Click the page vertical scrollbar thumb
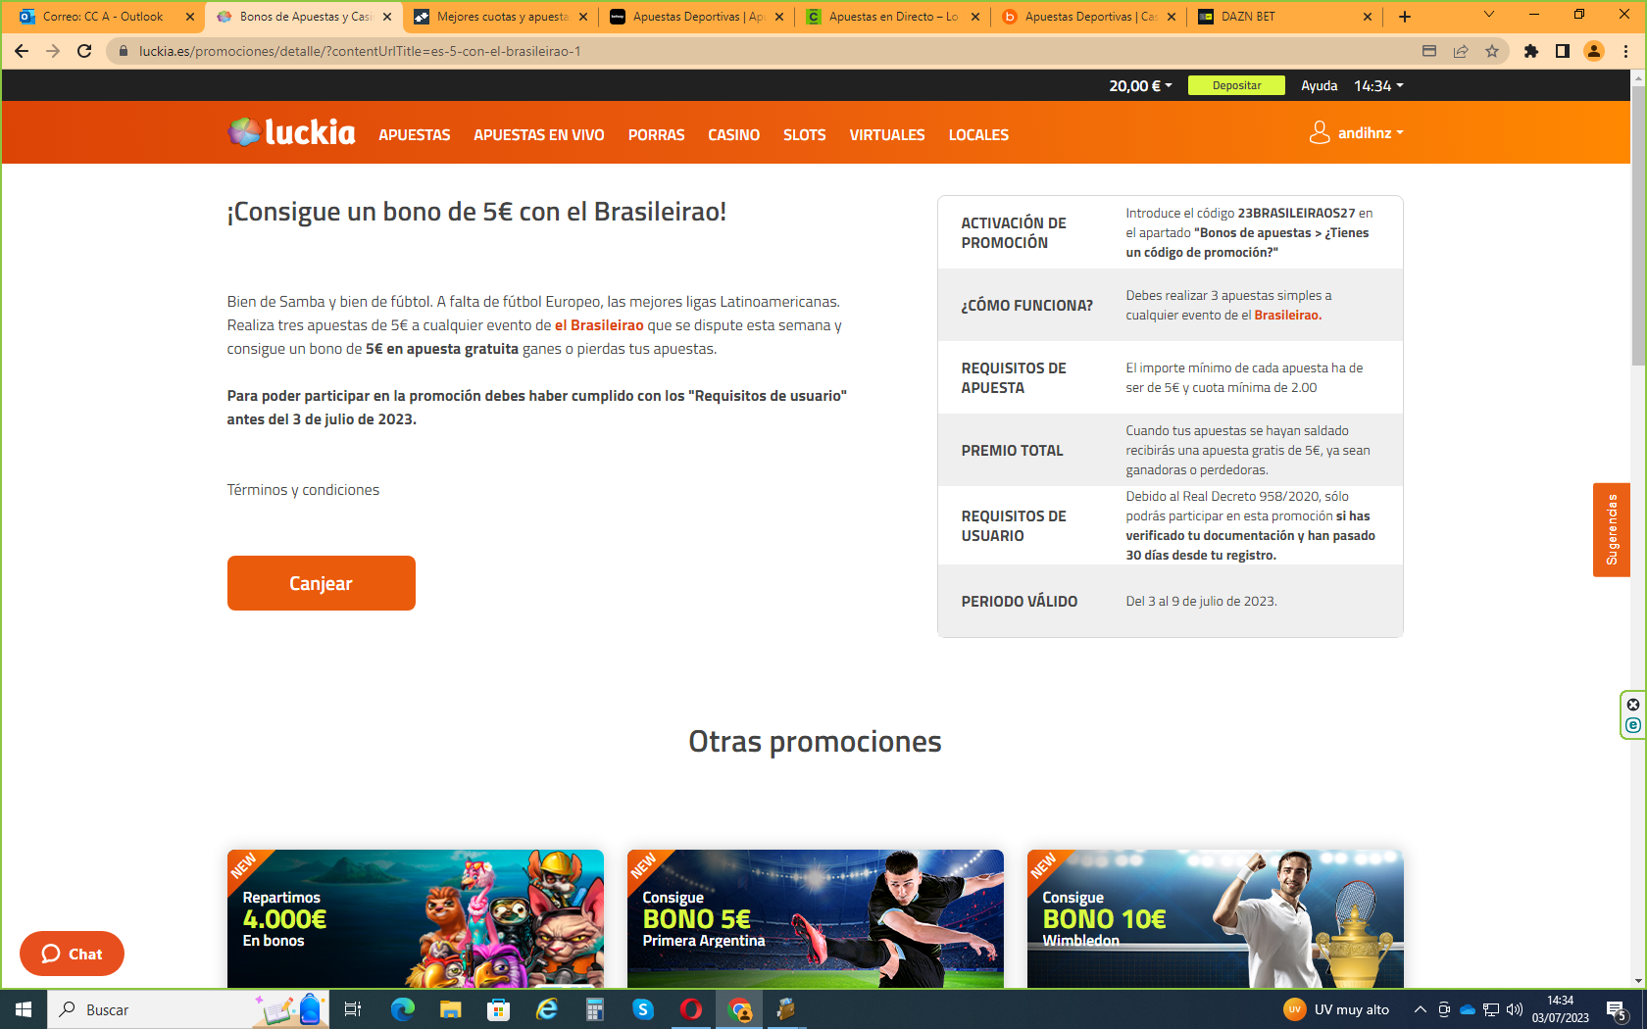Viewport: 1647px width, 1029px height. click(x=1638, y=225)
